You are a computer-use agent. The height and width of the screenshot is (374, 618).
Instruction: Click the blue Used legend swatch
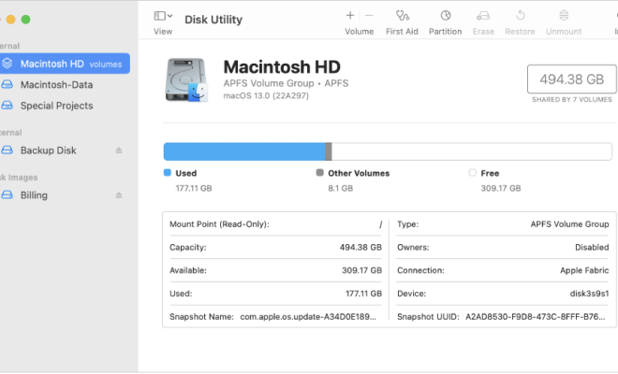167,172
